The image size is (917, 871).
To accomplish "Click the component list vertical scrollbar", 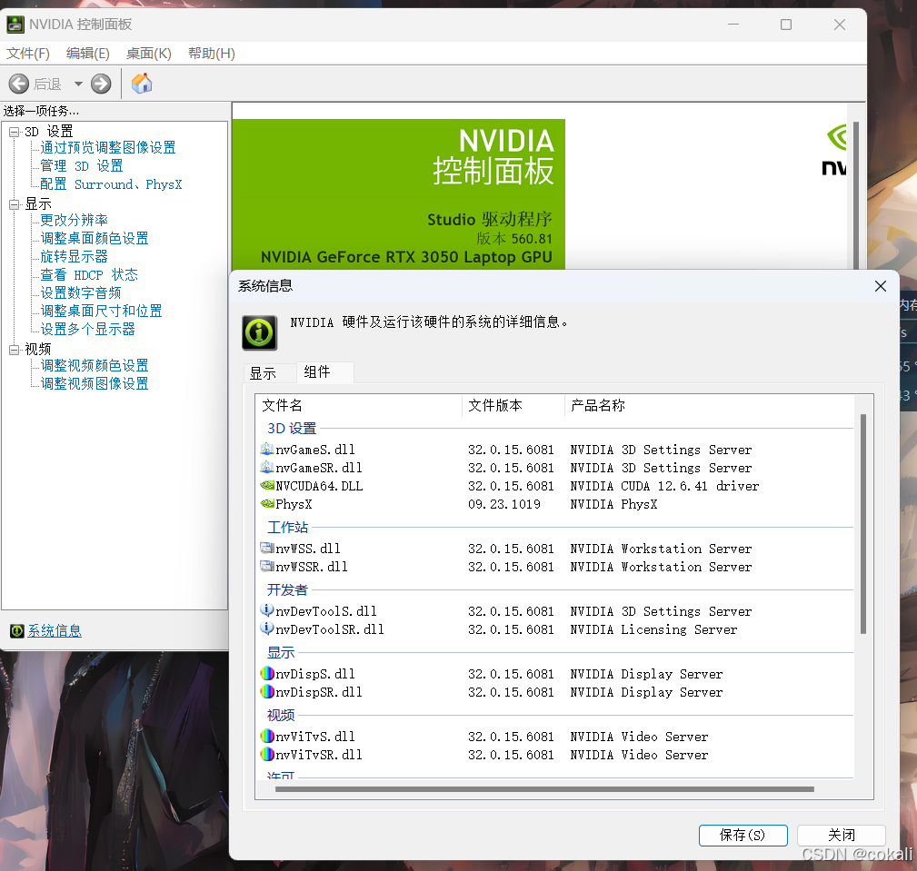I will (863, 523).
